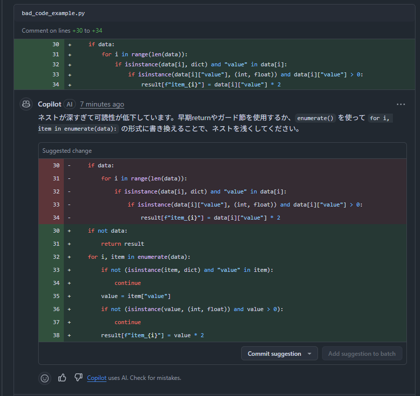Open the Copilot author name link

coord(50,104)
